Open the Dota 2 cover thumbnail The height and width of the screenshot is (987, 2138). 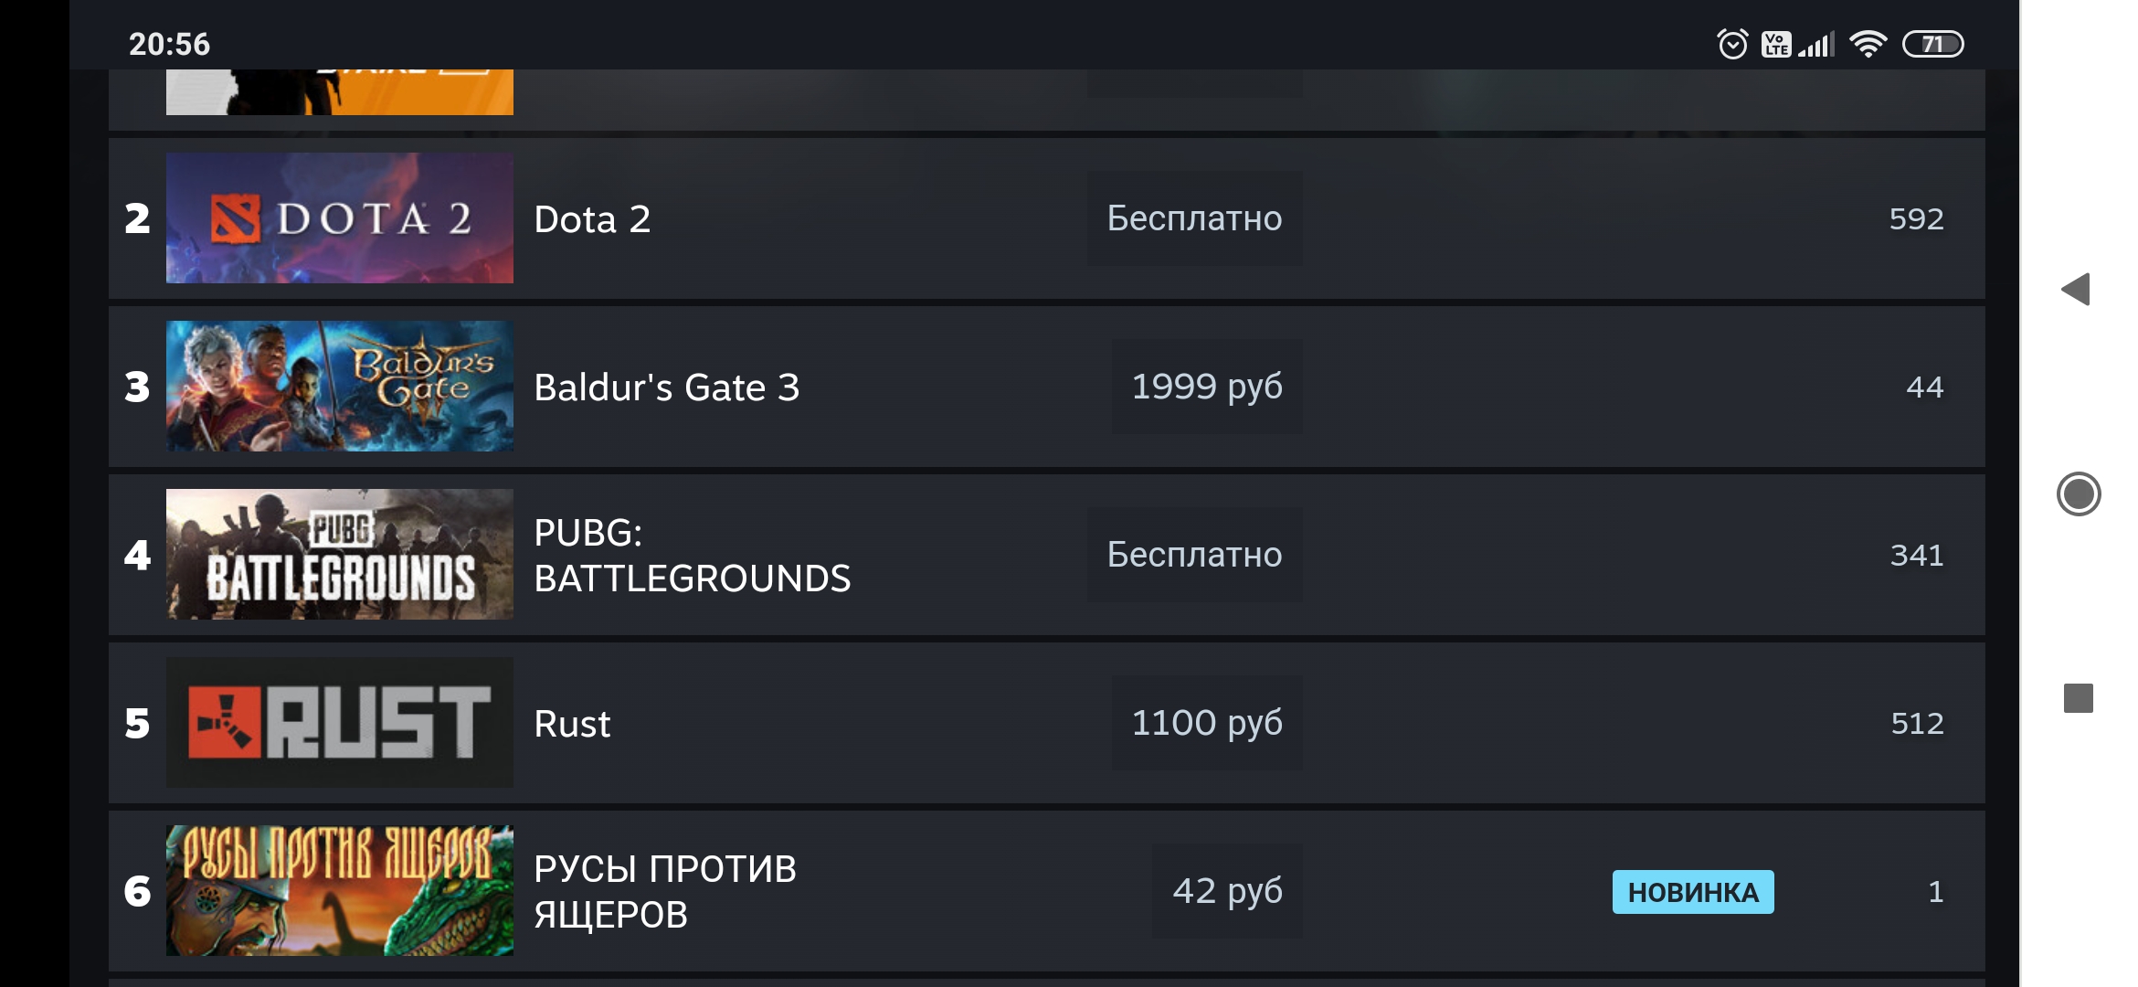[339, 218]
